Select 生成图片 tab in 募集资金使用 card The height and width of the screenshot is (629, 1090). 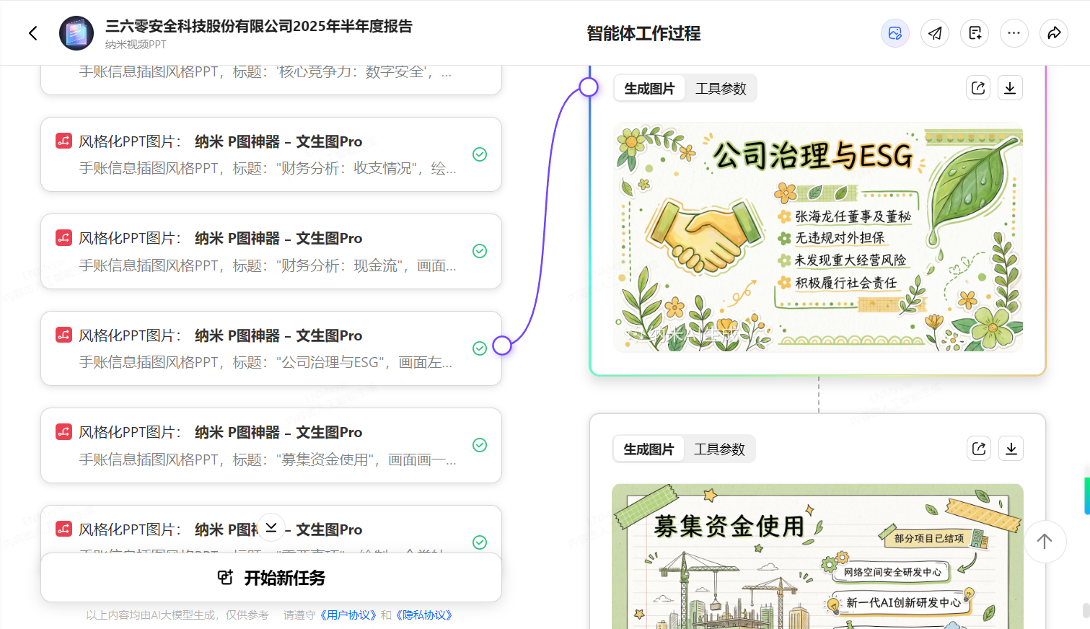(648, 449)
